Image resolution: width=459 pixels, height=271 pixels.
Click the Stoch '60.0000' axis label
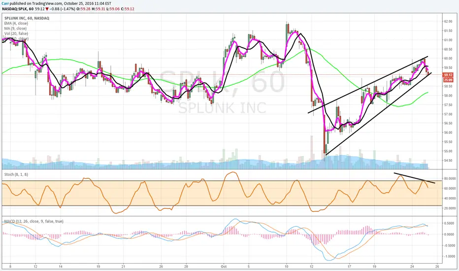(x=450, y=188)
